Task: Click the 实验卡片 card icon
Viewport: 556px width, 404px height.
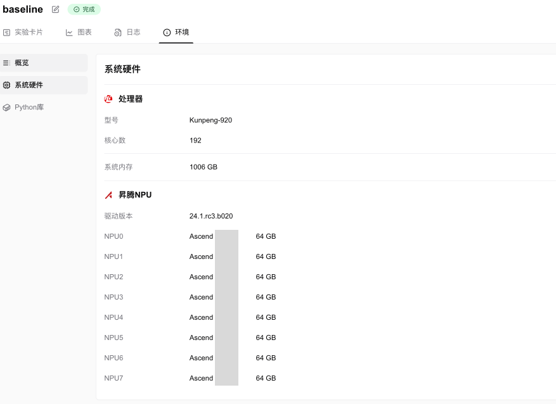Action: (7, 32)
